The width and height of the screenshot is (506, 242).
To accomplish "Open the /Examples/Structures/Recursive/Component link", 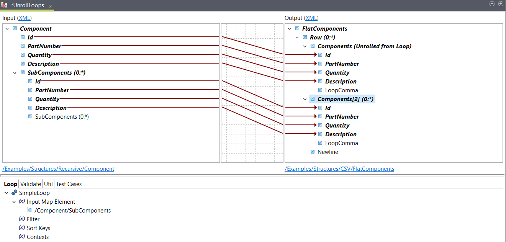I will click(x=58, y=168).
